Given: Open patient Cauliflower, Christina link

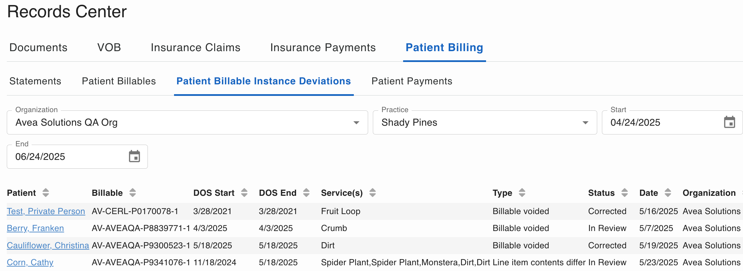Looking at the screenshot, I should pos(48,246).
